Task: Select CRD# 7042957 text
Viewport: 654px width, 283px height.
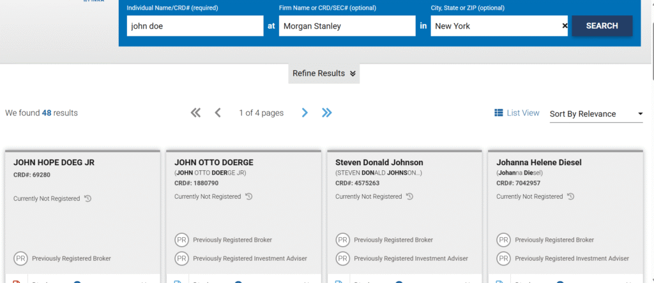Action: tap(519, 183)
